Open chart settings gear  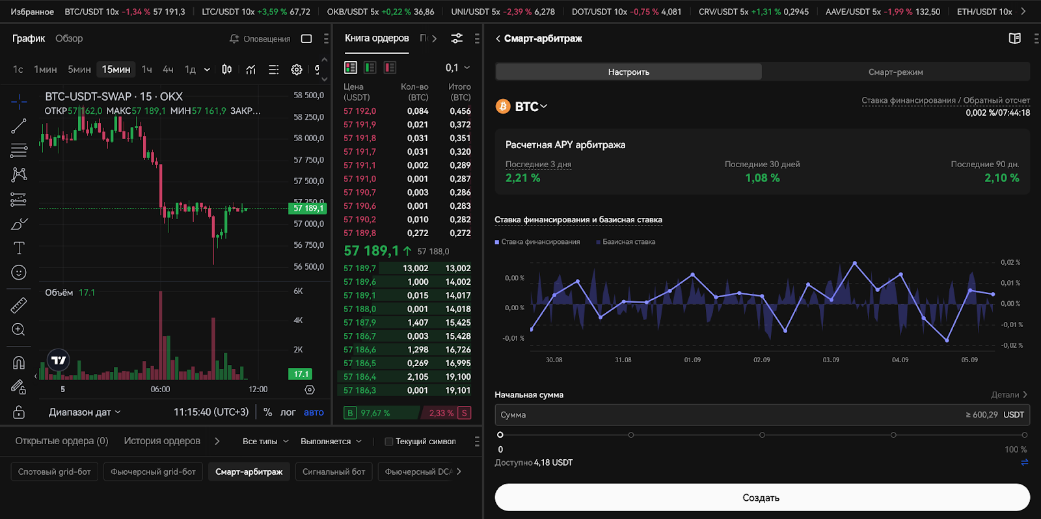(297, 70)
